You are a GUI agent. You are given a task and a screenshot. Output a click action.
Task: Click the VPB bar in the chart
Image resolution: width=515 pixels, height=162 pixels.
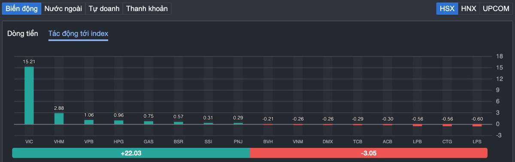(89, 122)
